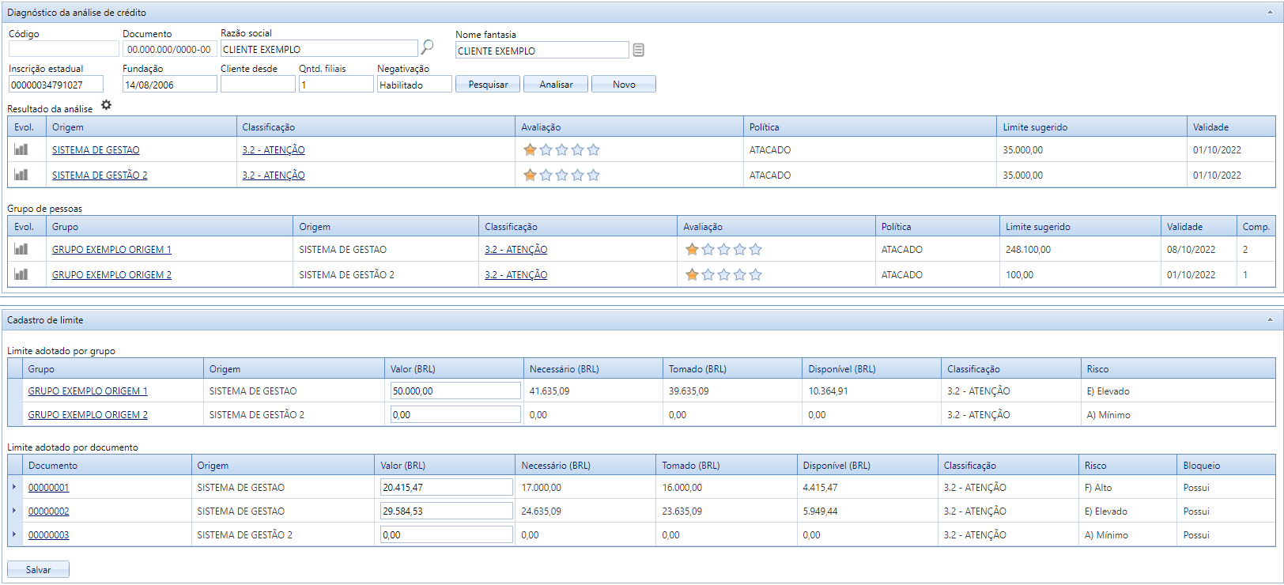The width and height of the screenshot is (1284, 585).
Task: Edit the 20.415,47 document limit value
Action: pos(447,487)
